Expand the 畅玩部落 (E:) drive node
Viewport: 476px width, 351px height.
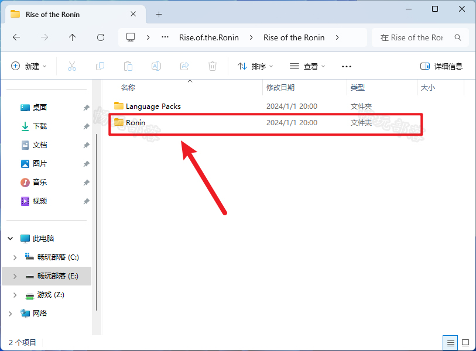tap(15, 276)
